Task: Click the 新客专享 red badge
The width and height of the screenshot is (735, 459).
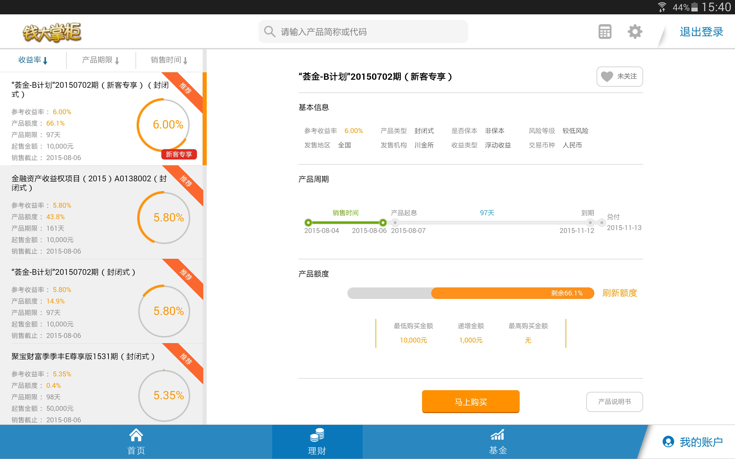Action: 179,154
